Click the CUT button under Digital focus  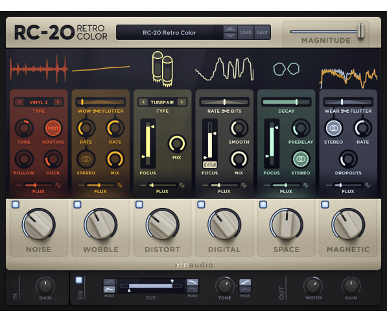210,165
